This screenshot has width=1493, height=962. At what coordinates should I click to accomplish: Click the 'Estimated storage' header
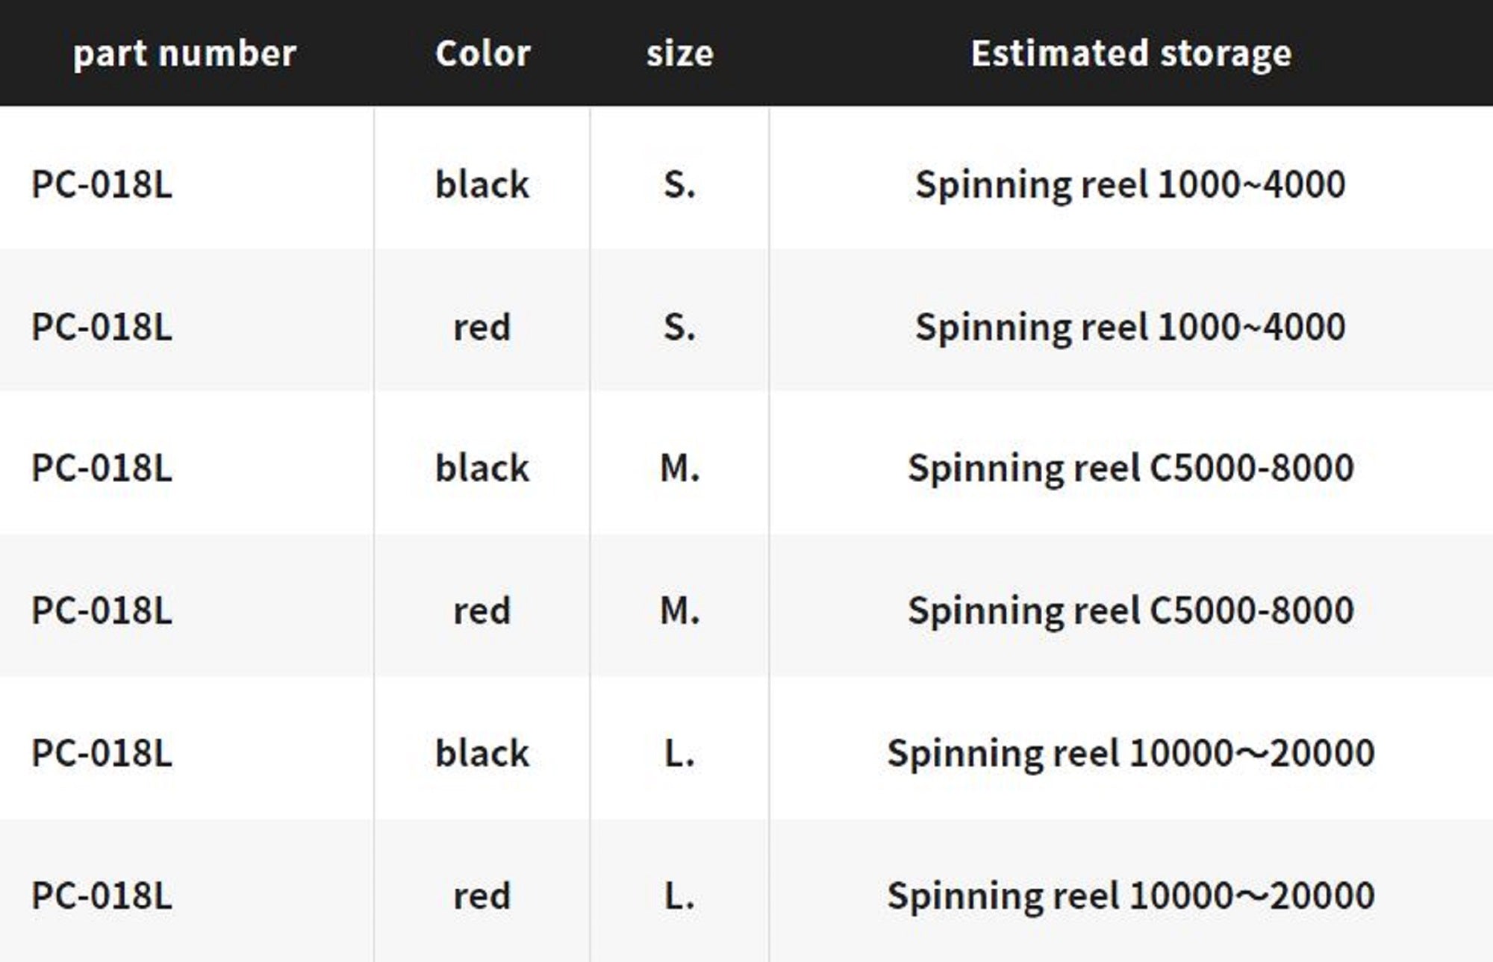(x=1130, y=54)
